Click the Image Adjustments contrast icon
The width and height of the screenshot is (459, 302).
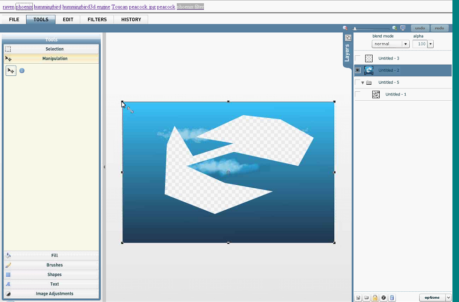(x=8, y=294)
